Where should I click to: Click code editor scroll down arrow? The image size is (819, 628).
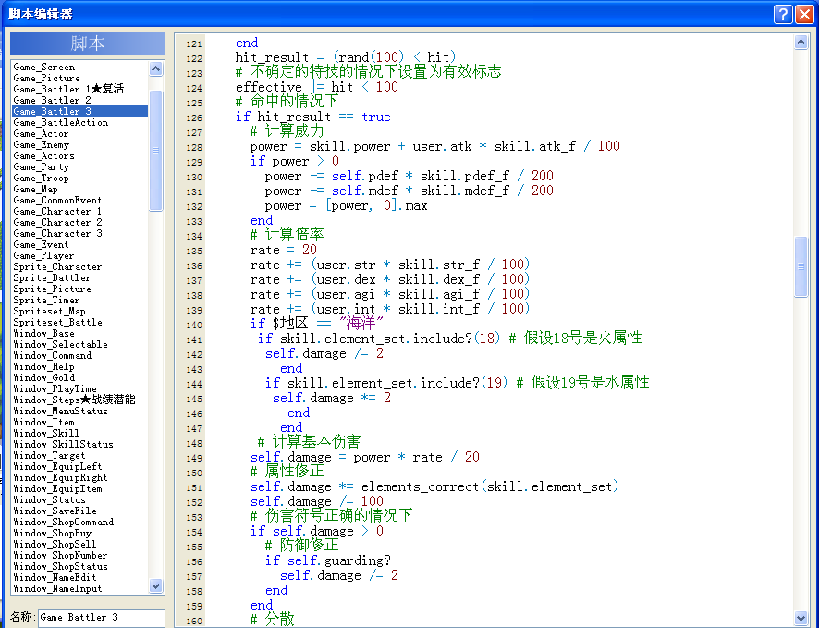pyautogui.click(x=801, y=618)
